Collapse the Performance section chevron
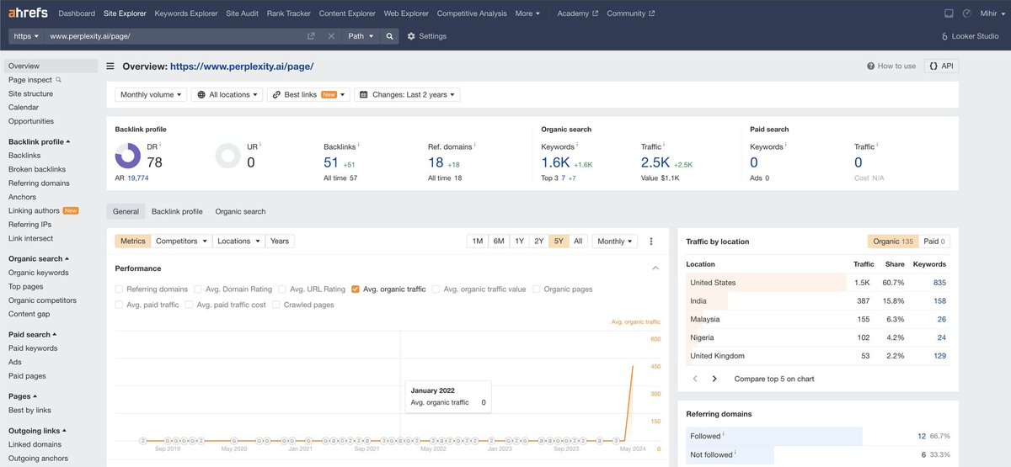Image resolution: width=1011 pixels, height=467 pixels. [x=655, y=268]
